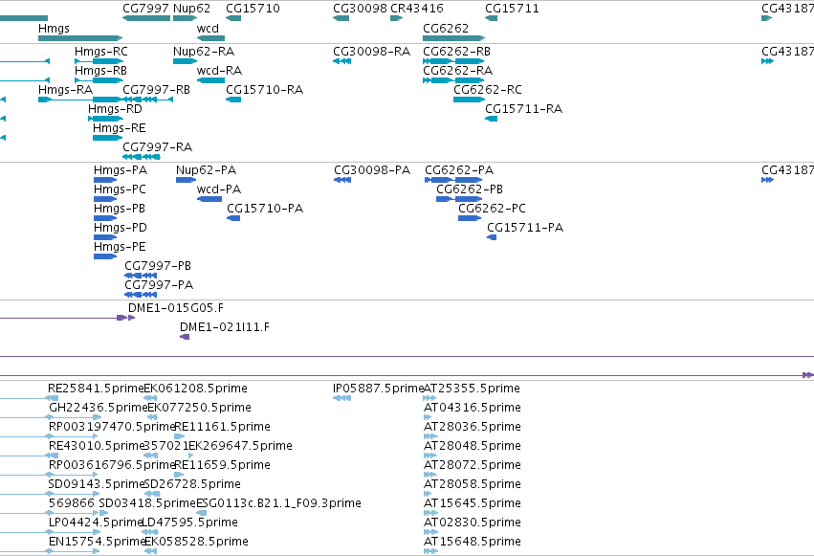Select EST SD26728.5prime
The width and height of the screenshot is (814, 556).
coord(152,494)
